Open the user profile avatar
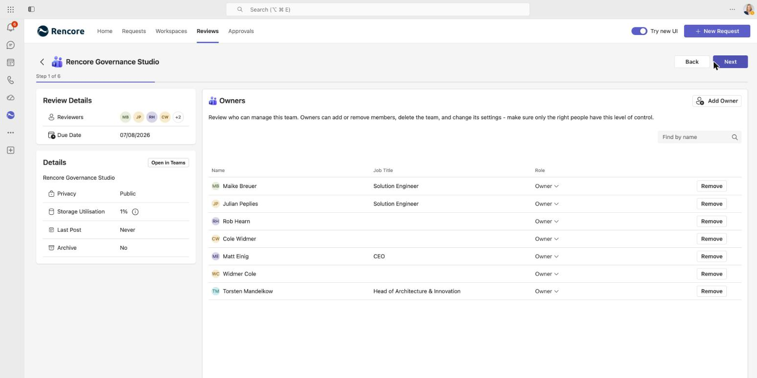757x378 pixels. point(748,9)
